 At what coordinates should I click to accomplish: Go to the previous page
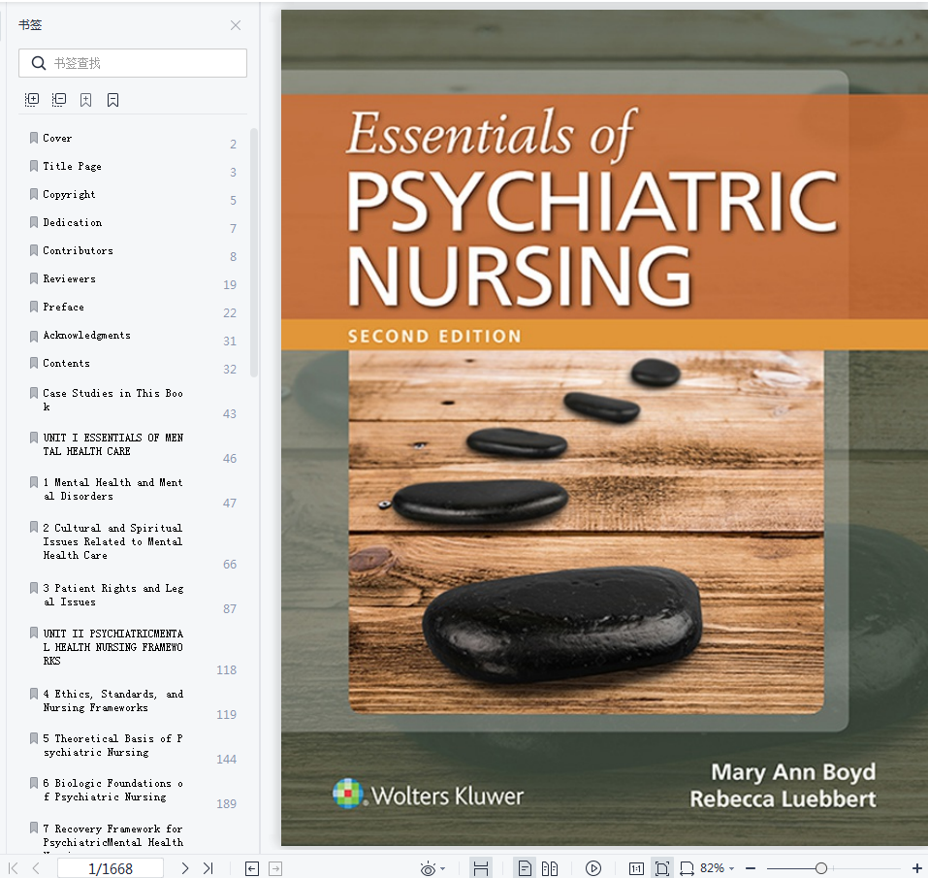(x=36, y=868)
